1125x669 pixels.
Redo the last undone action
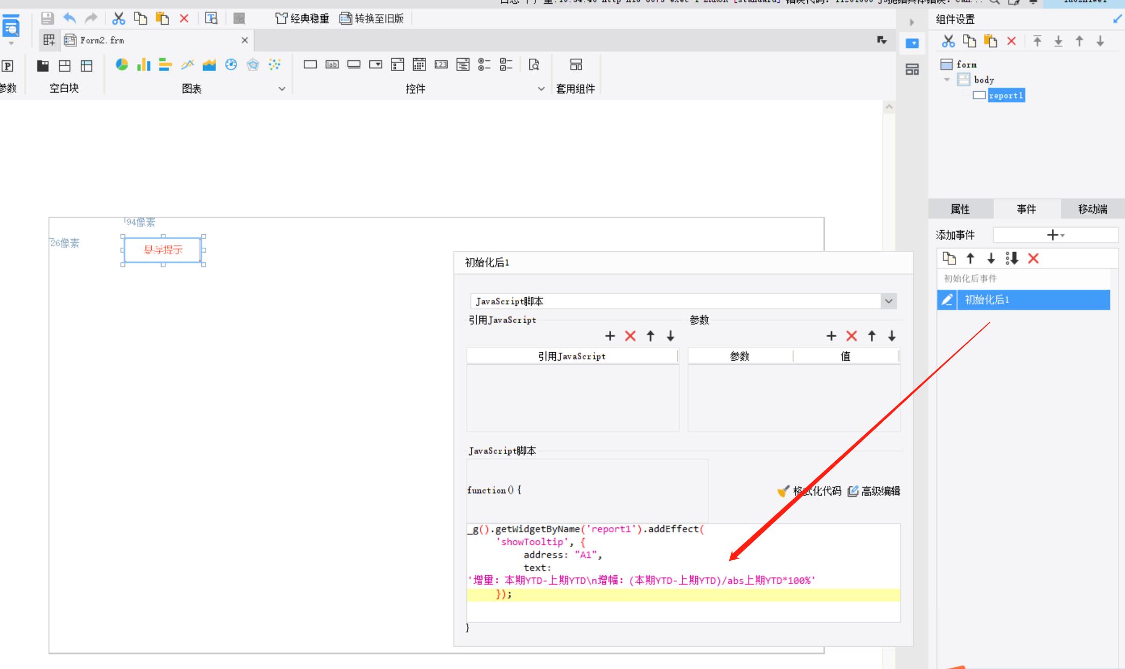pos(91,18)
